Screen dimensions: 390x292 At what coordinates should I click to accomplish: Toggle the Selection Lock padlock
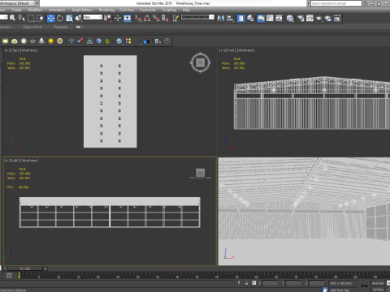point(246,283)
